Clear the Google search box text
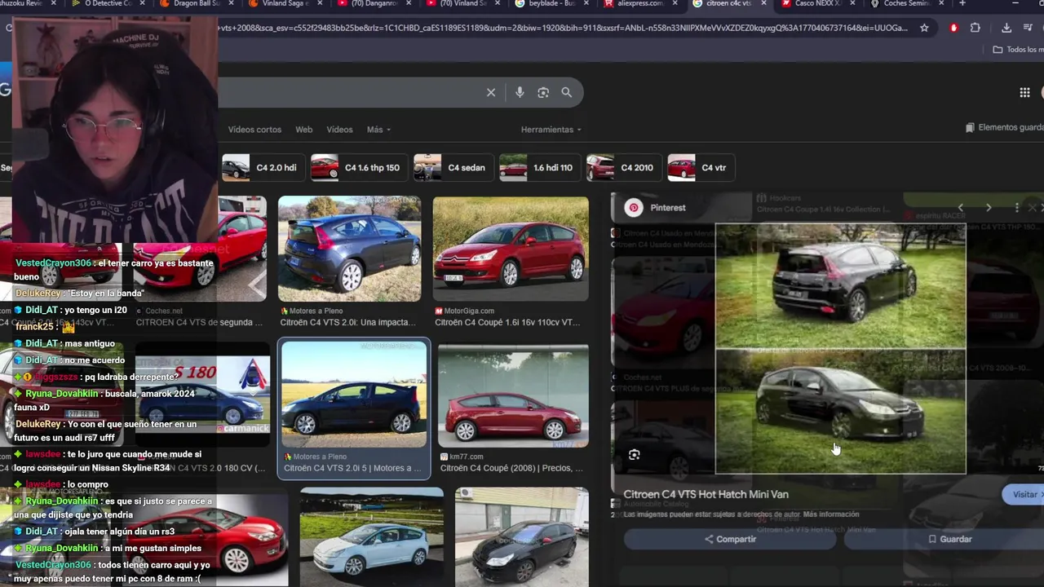Image resolution: width=1044 pixels, height=587 pixels. click(x=491, y=93)
